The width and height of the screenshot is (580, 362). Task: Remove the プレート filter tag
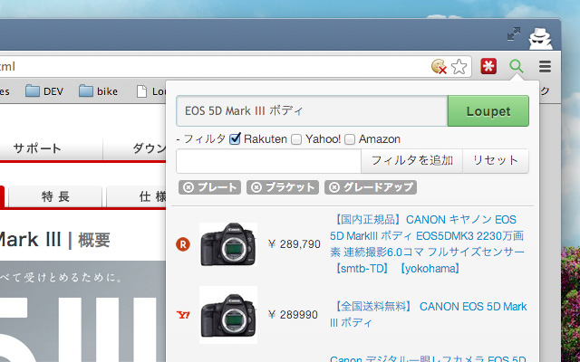point(188,187)
